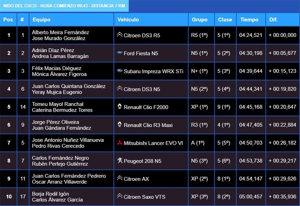Click the Grupo column header
Viewport: 300px width, 206px height.
(x=200, y=20)
